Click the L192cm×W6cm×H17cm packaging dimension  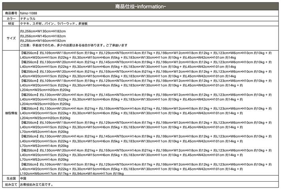coord(39,174)
